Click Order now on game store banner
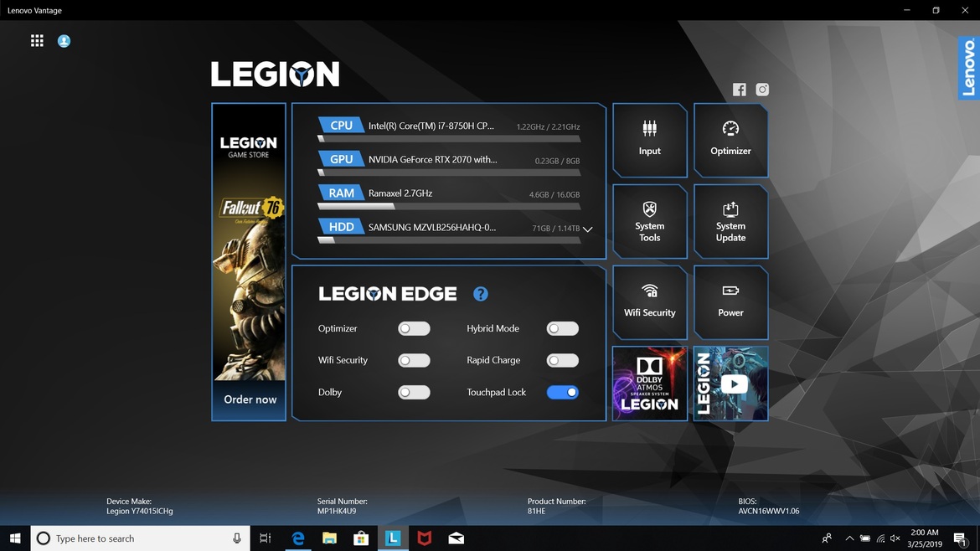980x551 pixels. coord(250,399)
